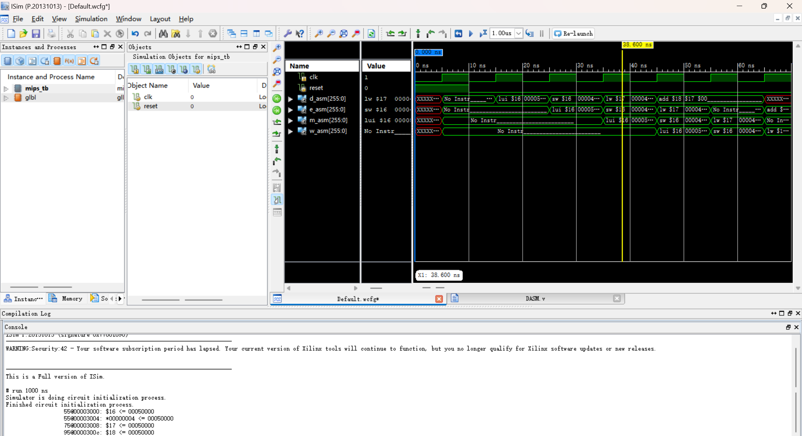The width and height of the screenshot is (802, 436).
Task: Toggle the Output Ports object filter
Action: click(147, 69)
